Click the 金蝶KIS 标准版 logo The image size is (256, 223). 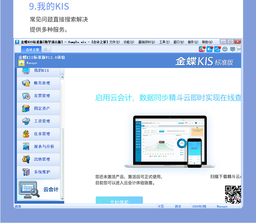click(x=204, y=61)
